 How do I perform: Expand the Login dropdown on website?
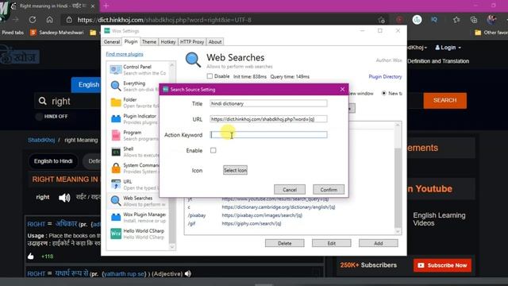click(x=448, y=48)
